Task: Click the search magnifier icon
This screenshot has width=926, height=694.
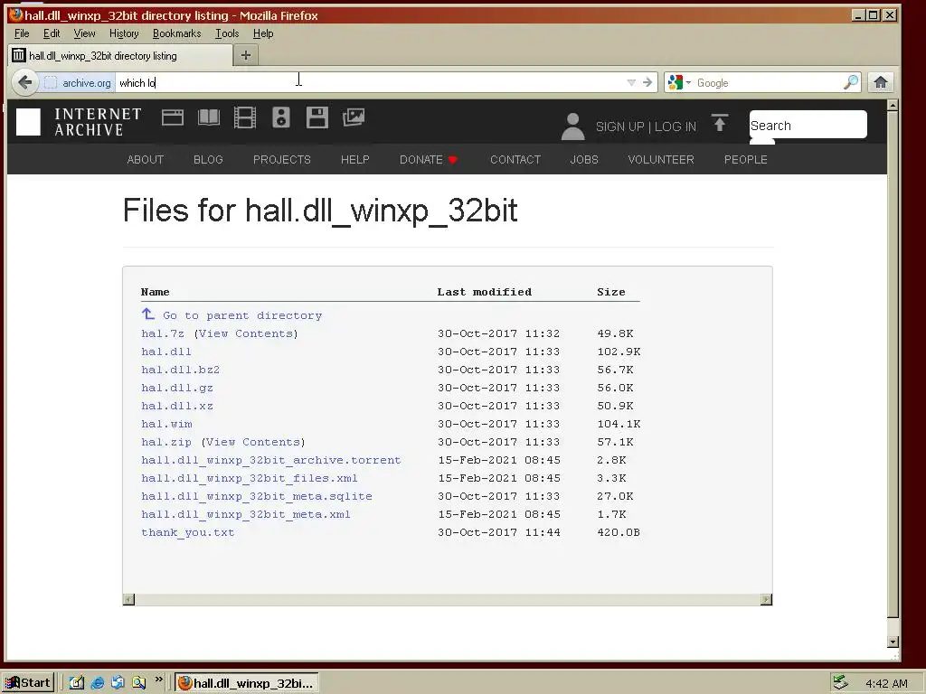Action: pos(850,82)
